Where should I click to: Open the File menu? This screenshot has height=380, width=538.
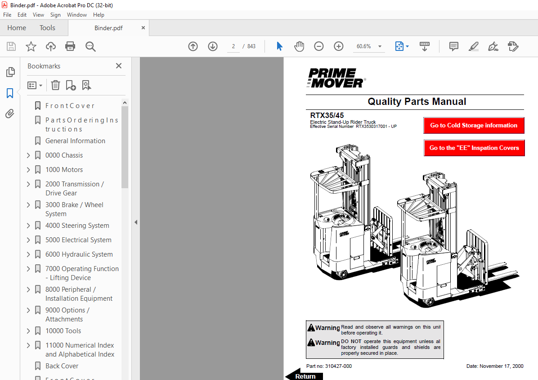[7, 15]
